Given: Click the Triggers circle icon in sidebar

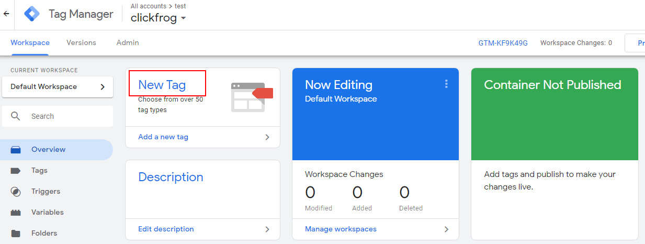Looking at the screenshot, I should pos(16,192).
